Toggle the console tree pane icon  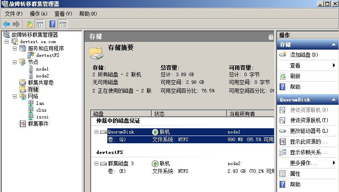point(40,24)
